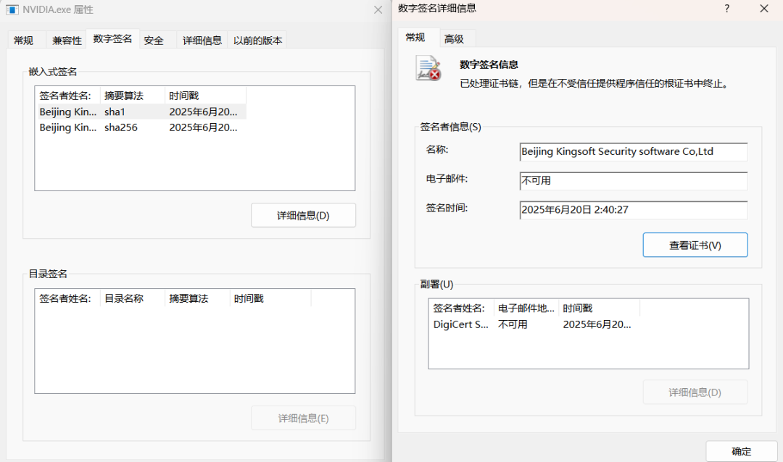Click 时间戳 column header in countersignatures
Viewport: 783px width, 462px height.
600,308
